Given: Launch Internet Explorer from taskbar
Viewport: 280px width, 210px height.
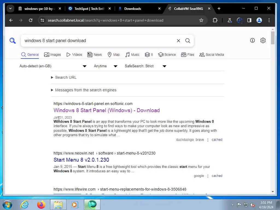Looking at the screenshot, I should click(x=24, y=205).
